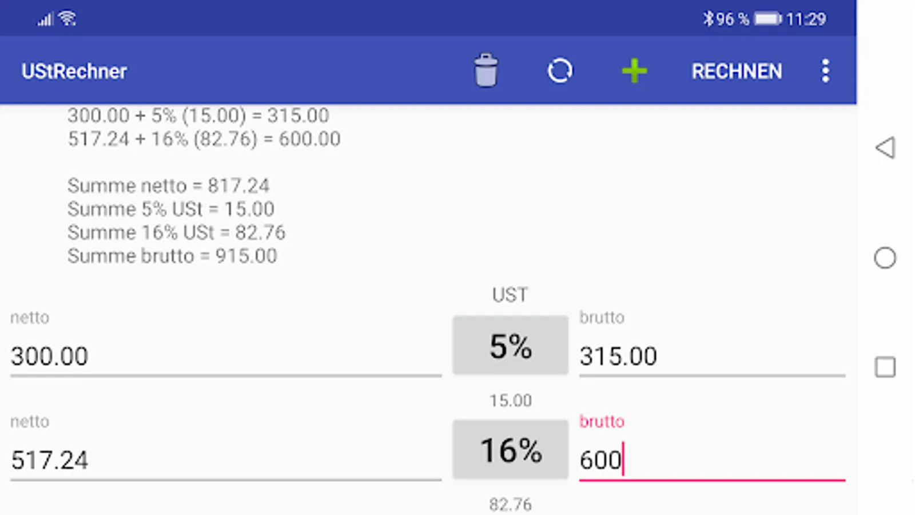The width and height of the screenshot is (915, 515).
Task: Tap the Bluetooth status icon
Action: click(708, 19)
